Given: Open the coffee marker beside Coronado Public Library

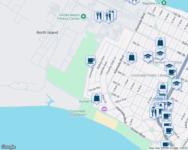Looking at the screenshot, I should pos(171,72).
